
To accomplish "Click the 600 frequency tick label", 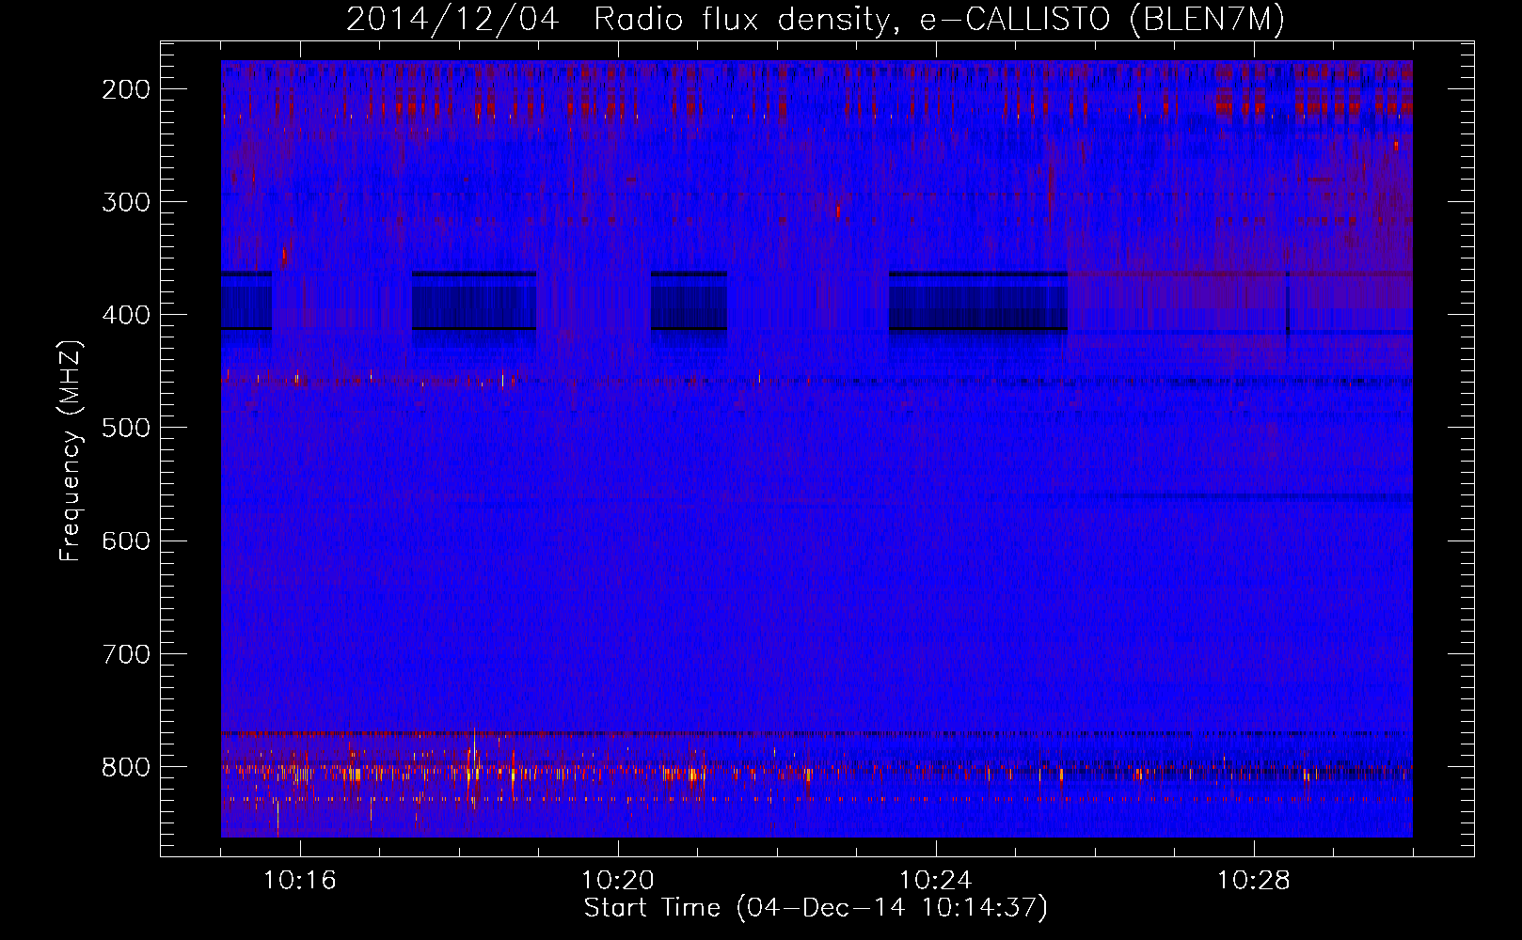I will tap(125, 540).
